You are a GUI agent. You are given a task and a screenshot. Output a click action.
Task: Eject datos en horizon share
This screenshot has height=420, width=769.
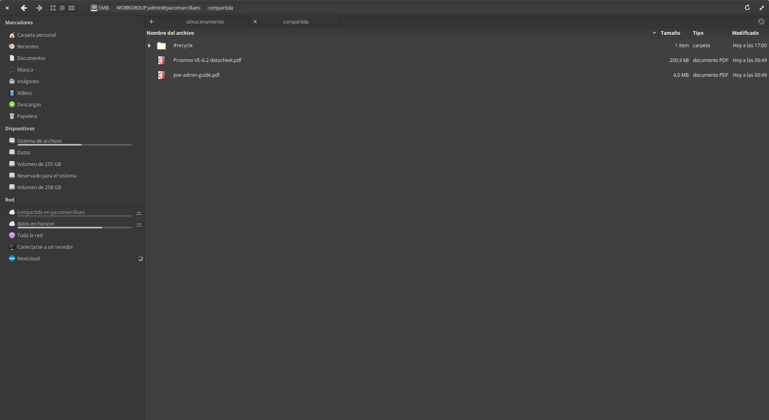[139, 225]
